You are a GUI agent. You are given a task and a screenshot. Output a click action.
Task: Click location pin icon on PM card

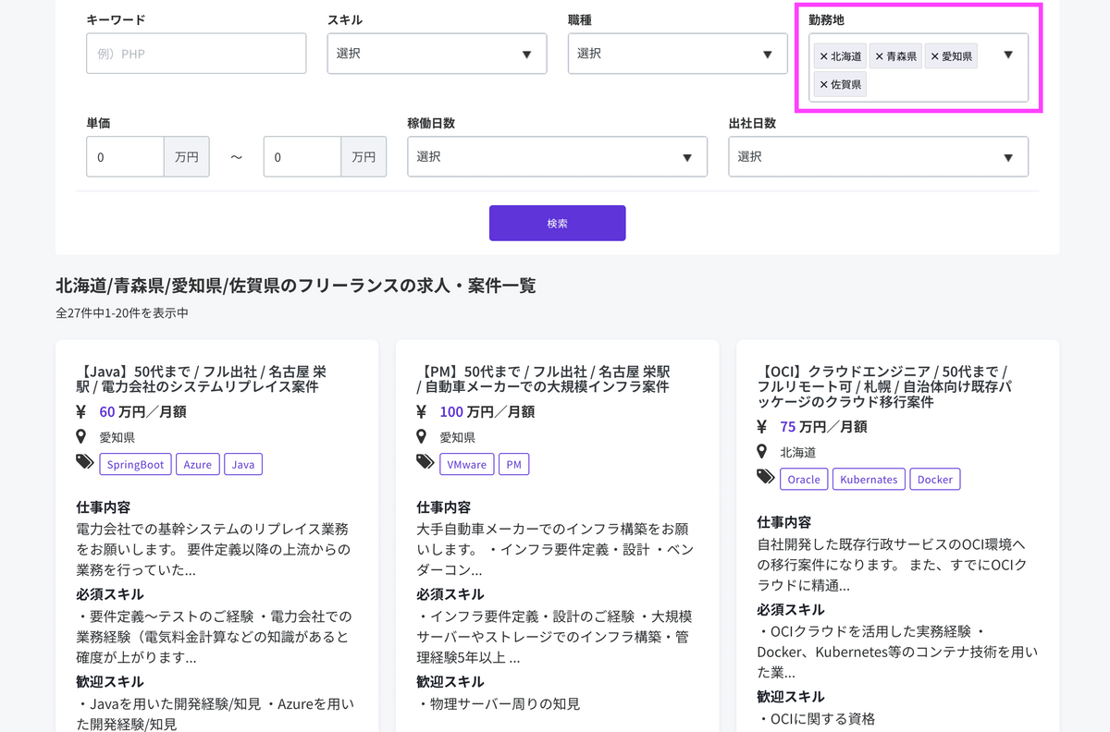point(422,437)
